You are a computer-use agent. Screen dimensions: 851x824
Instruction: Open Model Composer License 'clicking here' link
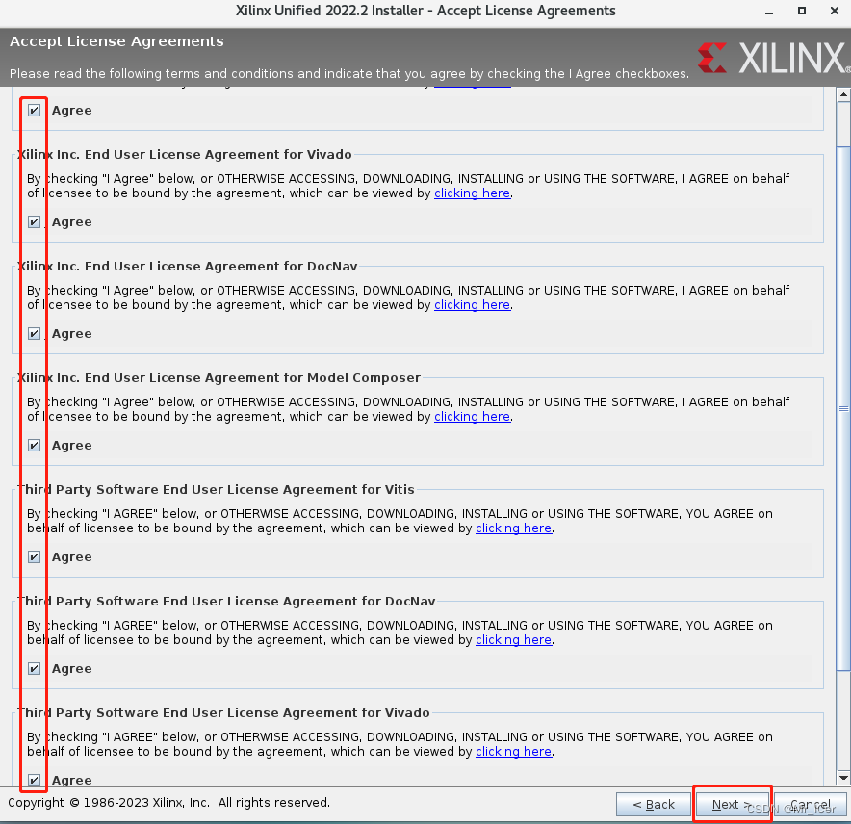(472, 417)
